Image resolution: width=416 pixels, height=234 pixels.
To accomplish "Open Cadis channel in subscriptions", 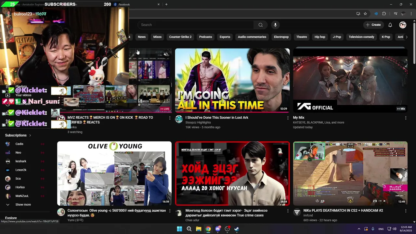I will coord(24,144).
